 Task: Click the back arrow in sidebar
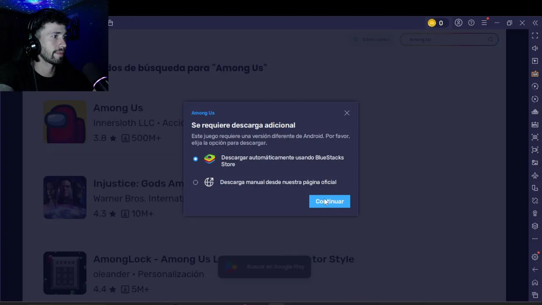pos(535,270)
